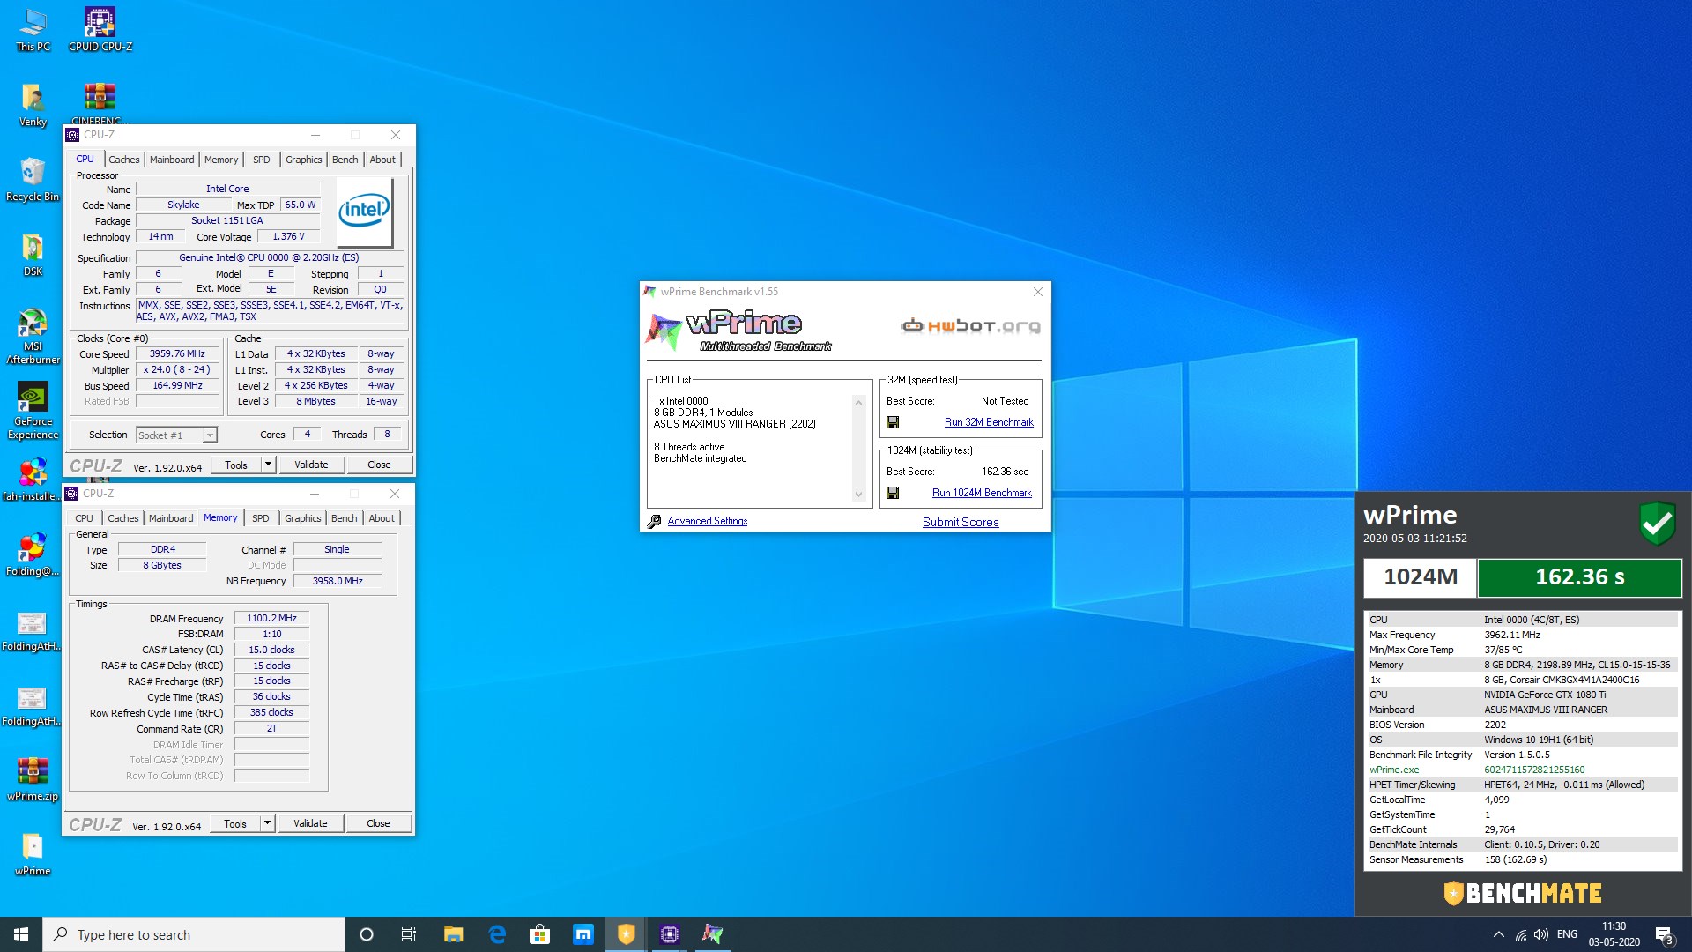The image size is (1692, 952).
Task: Expand Tools dropdown arrow in bottom CPU-Z
Action: [267, 823]
